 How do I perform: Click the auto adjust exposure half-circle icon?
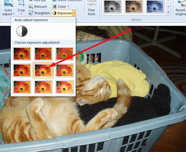(22, 31)
